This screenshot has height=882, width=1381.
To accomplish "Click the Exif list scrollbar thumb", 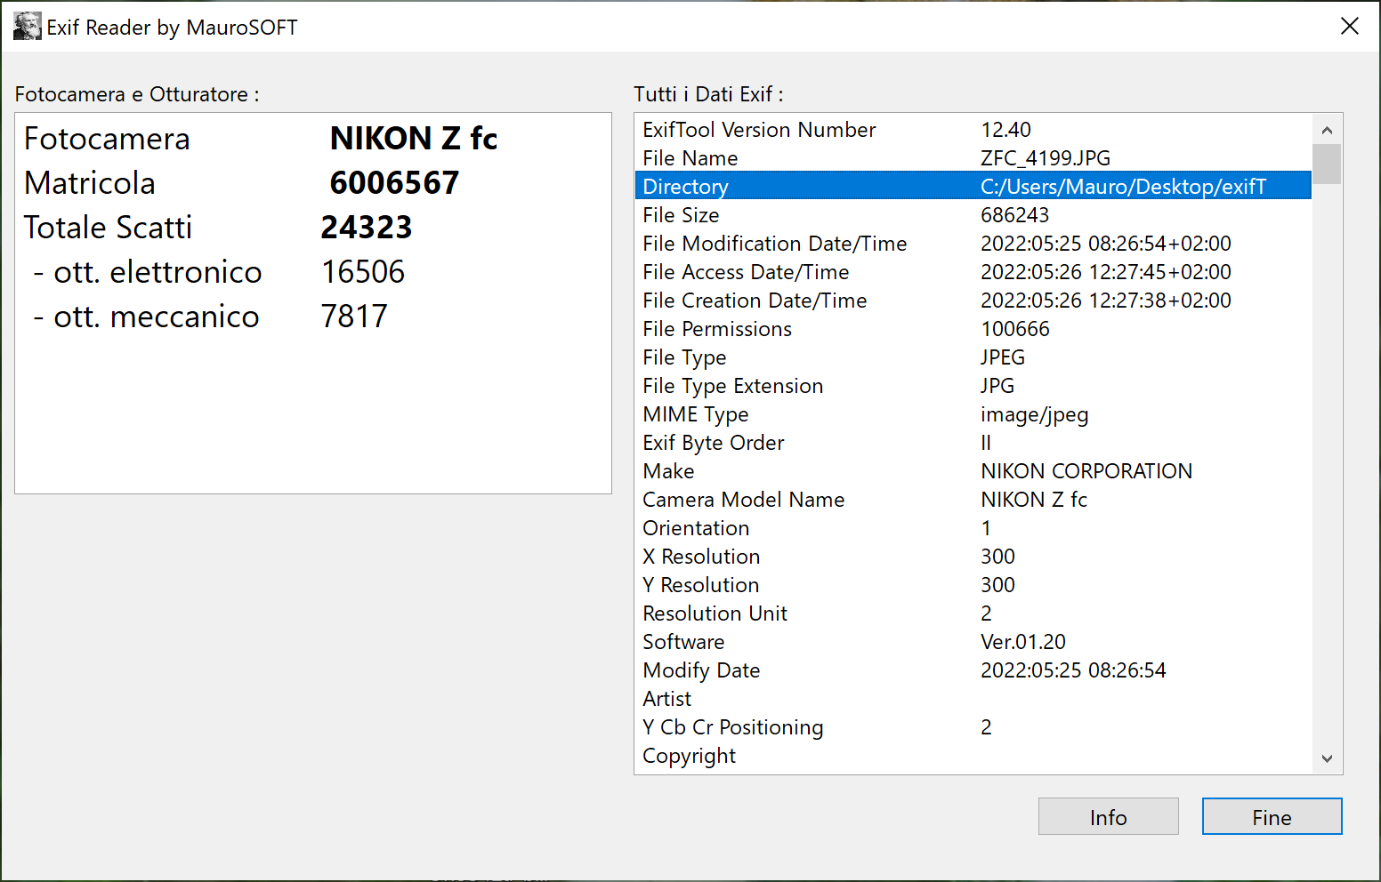I will 1327,164.
